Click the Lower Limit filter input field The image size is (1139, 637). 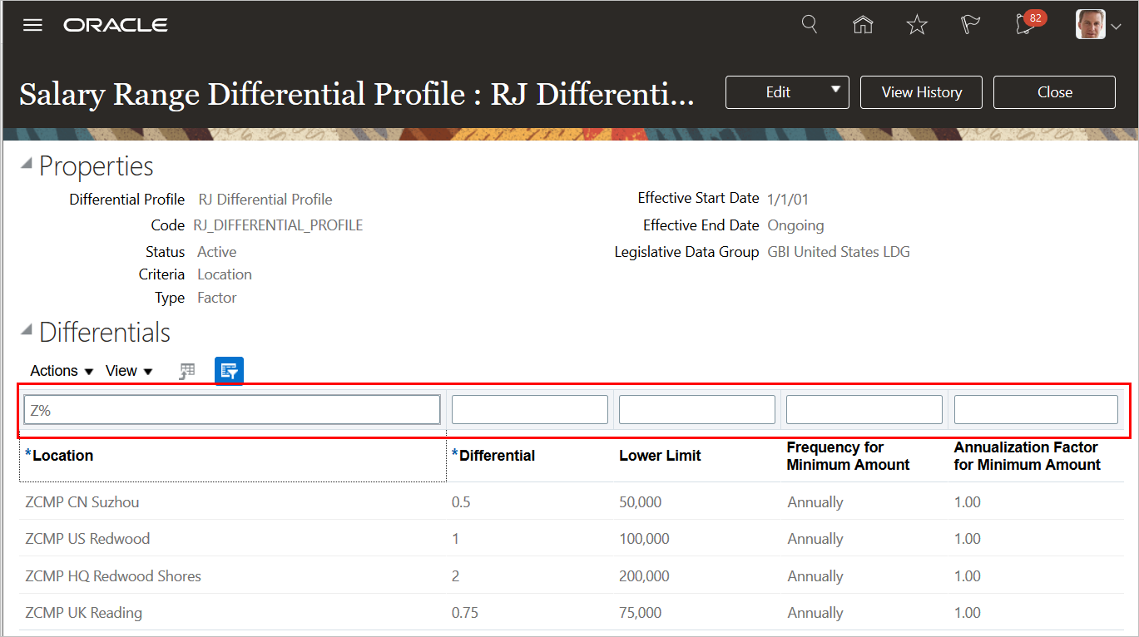tap(697, 410)
